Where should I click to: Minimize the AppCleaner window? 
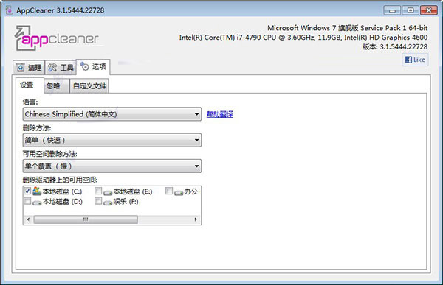[392, 10]
